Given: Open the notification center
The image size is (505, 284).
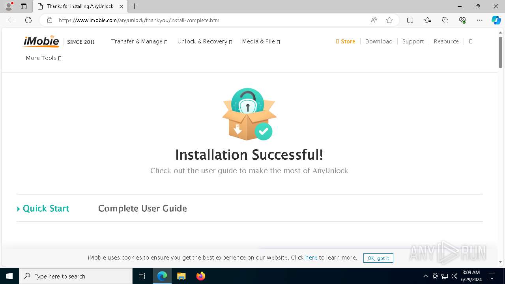Looking at the screenshot, I should [x=492, y=276].
